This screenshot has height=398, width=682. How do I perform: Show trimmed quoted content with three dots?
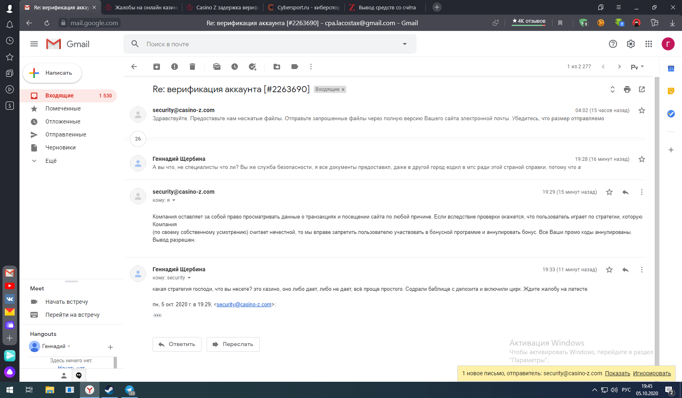pos(158,315)
